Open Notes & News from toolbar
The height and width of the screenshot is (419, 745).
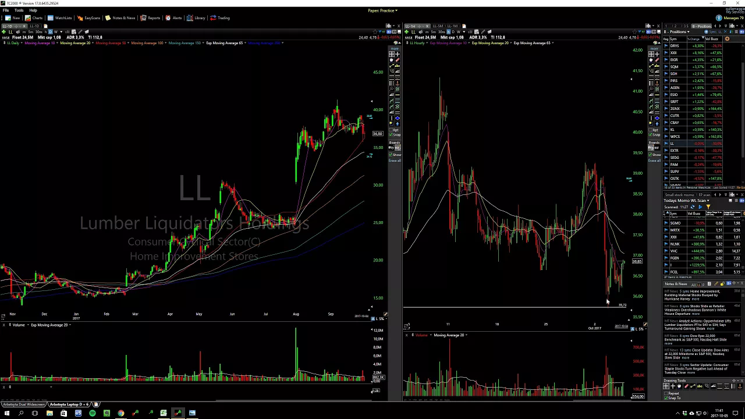[x=120, y=18]
